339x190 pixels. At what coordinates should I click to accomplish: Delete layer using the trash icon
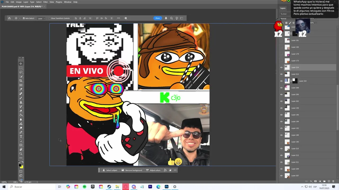[x=333, y=181]
